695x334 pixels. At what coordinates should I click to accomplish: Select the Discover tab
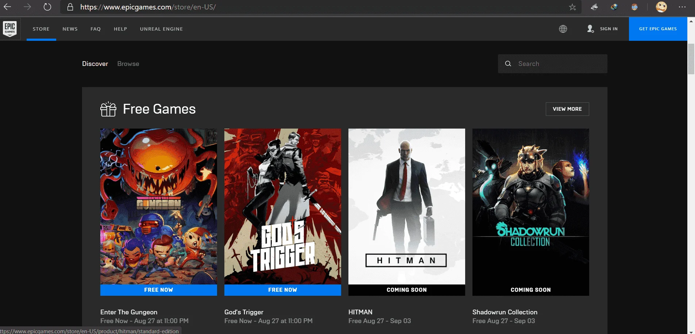[x=95, y=64]
